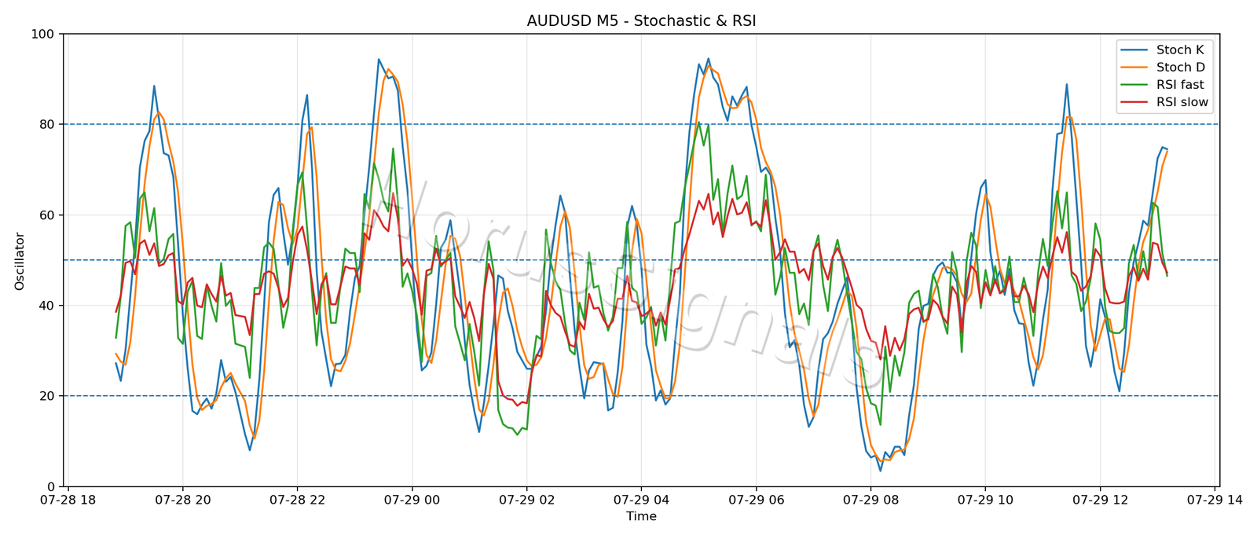1257x539 pixels.
Task: Click the 'Time' x-axis label
Action: tap(641, 516)
